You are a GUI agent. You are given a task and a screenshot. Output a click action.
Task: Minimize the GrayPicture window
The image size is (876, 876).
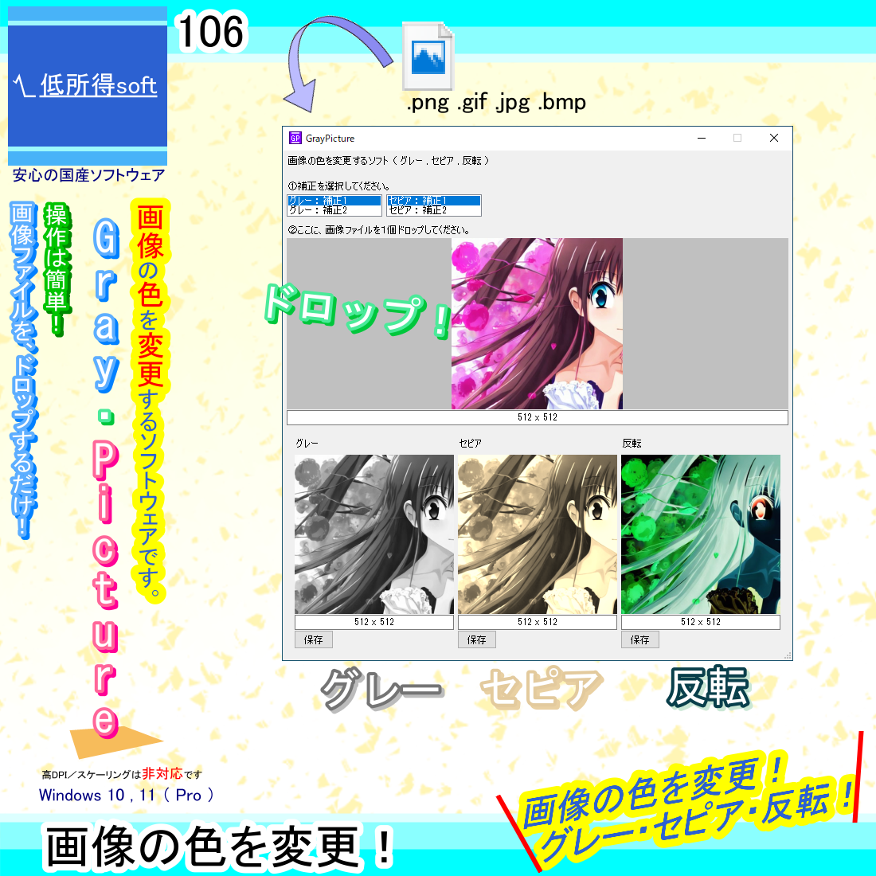point(702,138)
